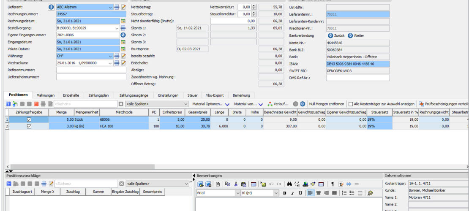Click the insert image icon in Bemerkungen toolbar
The image size is (469, 211).
tap(263, 184)
